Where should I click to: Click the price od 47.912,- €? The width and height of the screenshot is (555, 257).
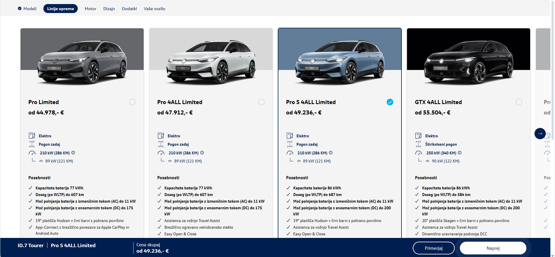pyautogui.click(x=175, y=112)
